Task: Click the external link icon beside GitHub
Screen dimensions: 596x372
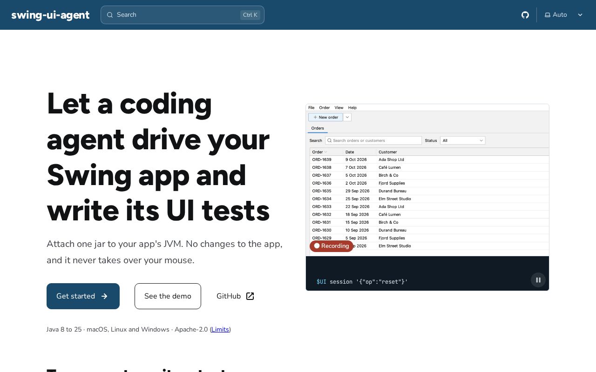Action: [x=250, y=296]
